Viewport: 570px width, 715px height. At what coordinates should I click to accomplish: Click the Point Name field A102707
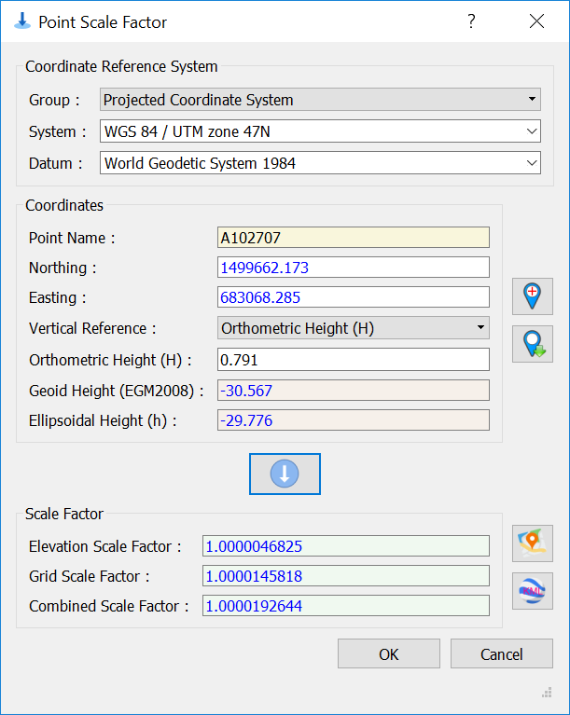(354, 238)
